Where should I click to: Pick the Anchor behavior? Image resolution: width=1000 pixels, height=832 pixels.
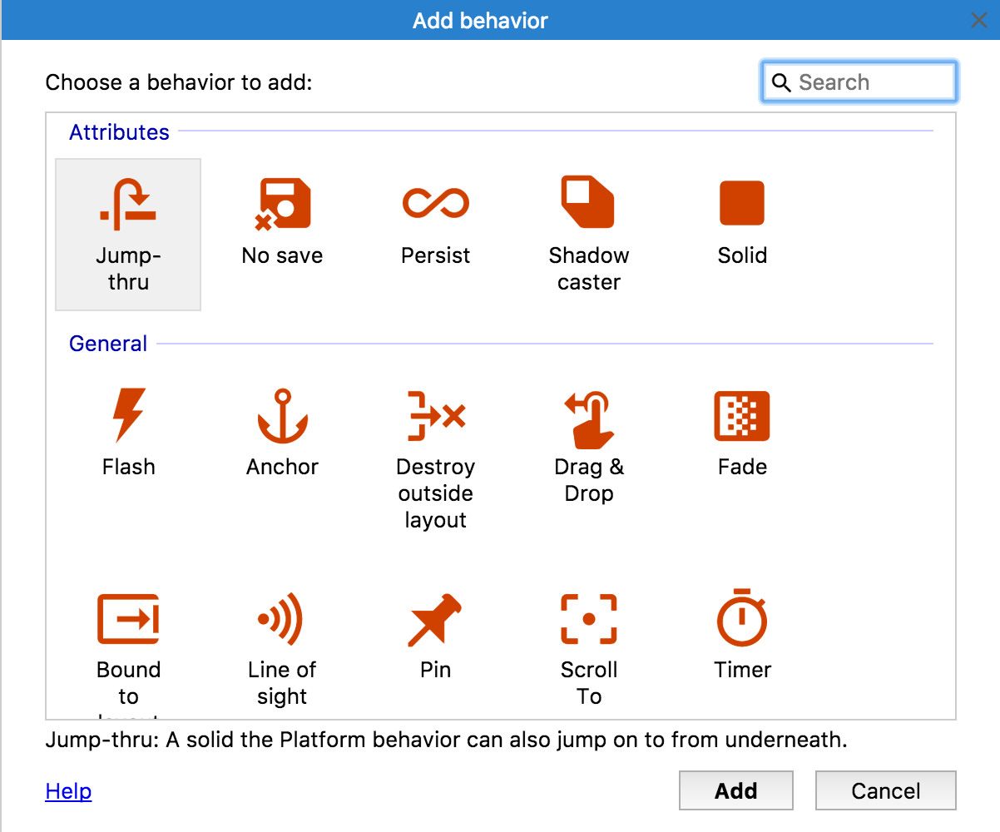pyautogui.click(x=282, y=415)
